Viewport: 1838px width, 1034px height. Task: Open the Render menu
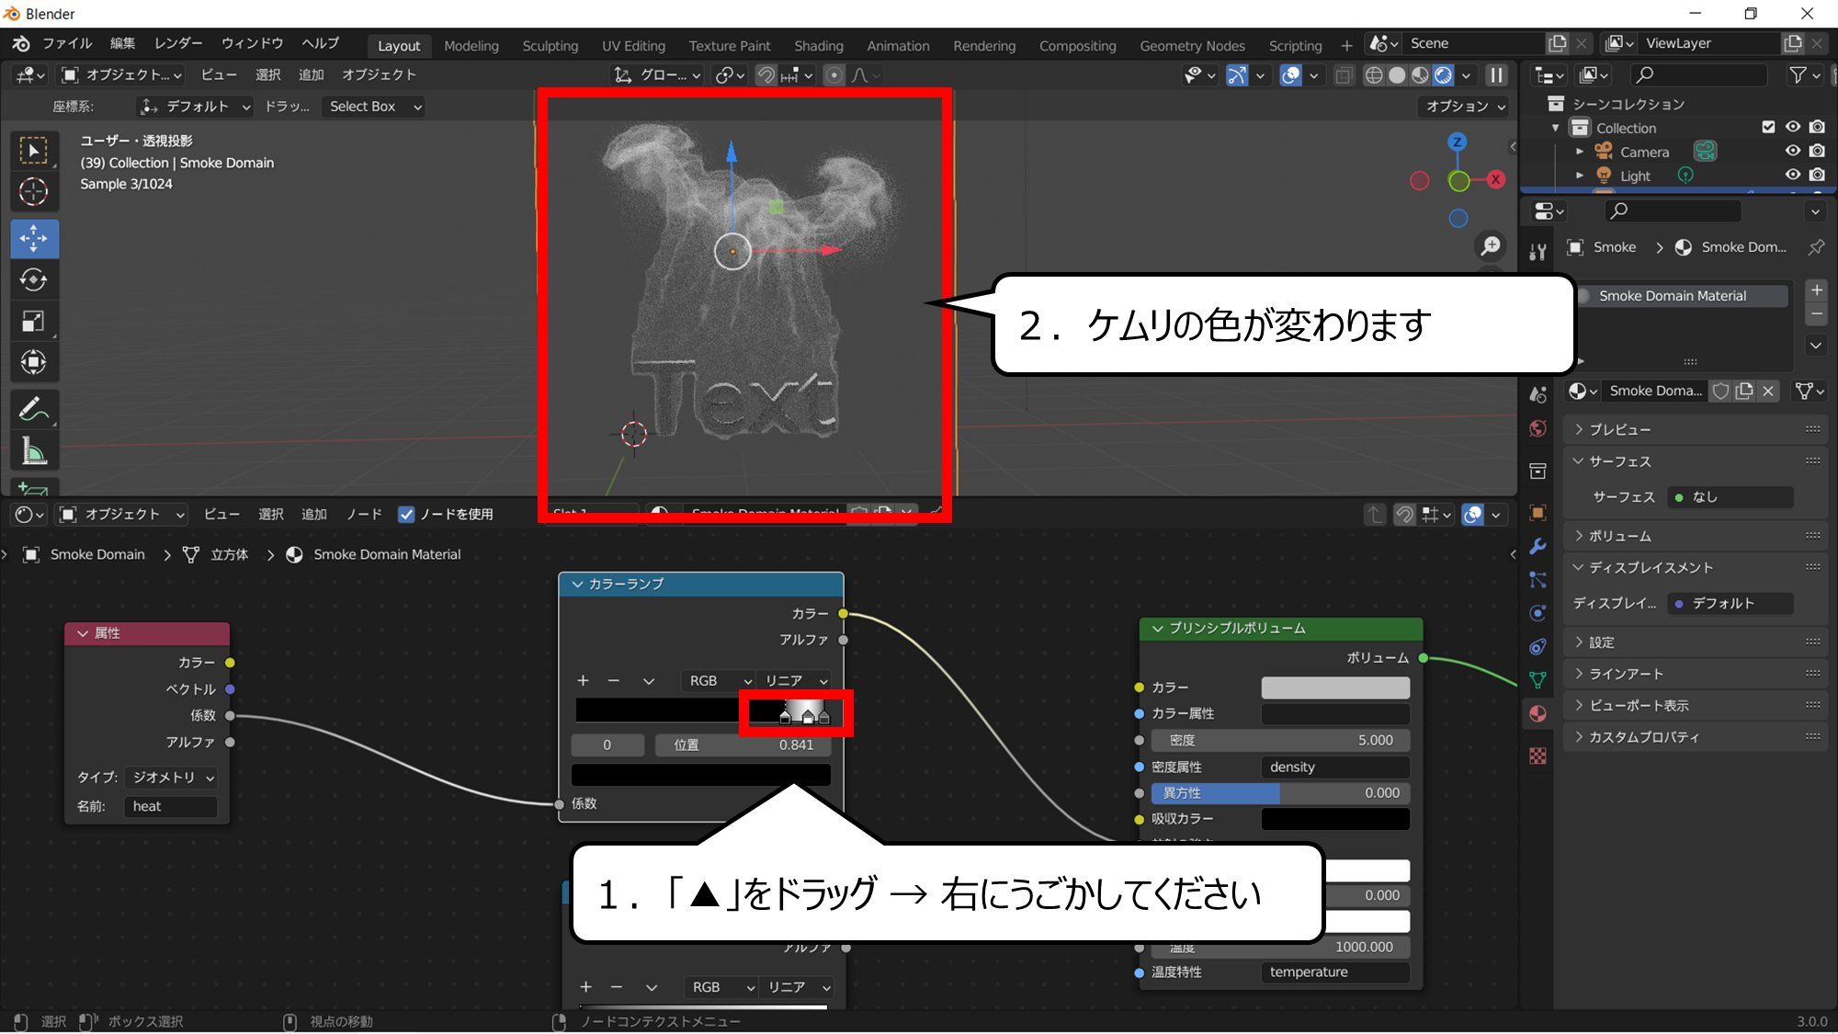pyautogui.click(x=178, y=43)
